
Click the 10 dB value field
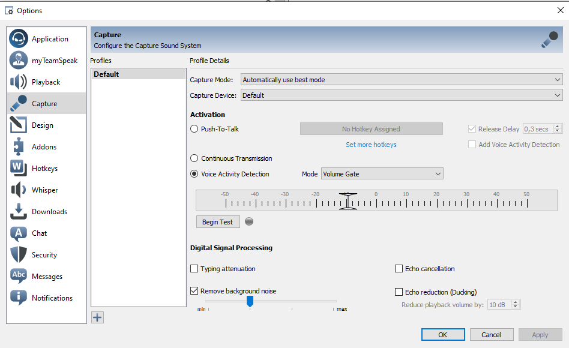(499, 304)
